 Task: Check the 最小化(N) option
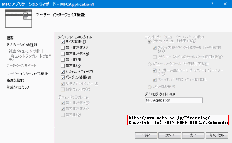click(x=62, y=60)
